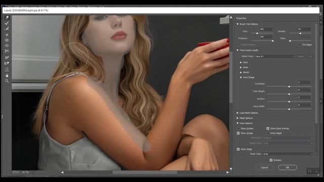Expand the Mouth section
Image resolution: width=324 pixels, height=182 pixels.
tap(241, 72)
